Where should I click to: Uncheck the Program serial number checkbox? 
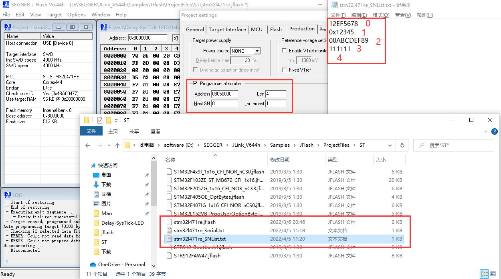196,84
